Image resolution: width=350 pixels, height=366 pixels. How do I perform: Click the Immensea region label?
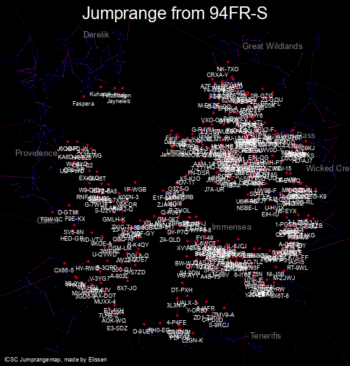click(x=232, y=227)
